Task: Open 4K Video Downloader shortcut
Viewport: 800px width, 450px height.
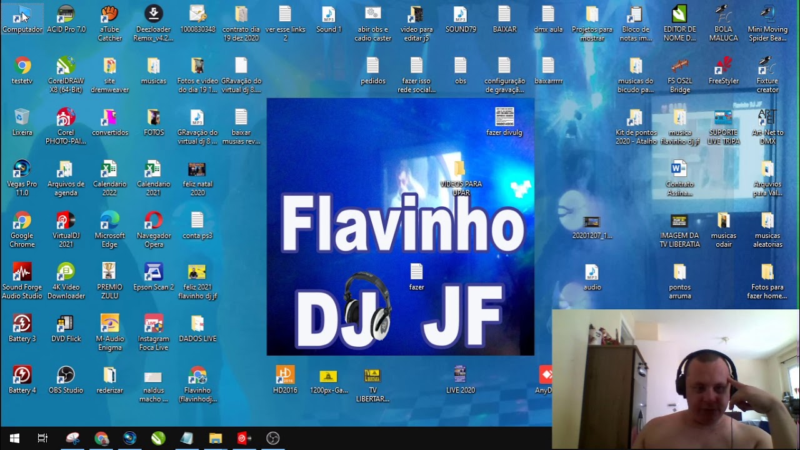Action: tap(66, 281)
